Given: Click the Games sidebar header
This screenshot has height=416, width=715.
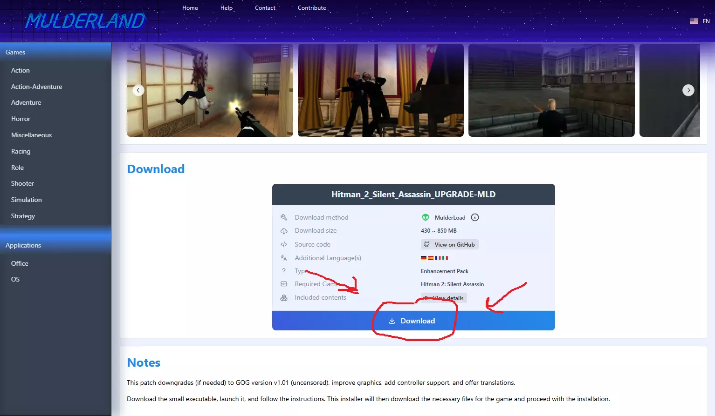Looking at the screenshot, I should (55, 52).
